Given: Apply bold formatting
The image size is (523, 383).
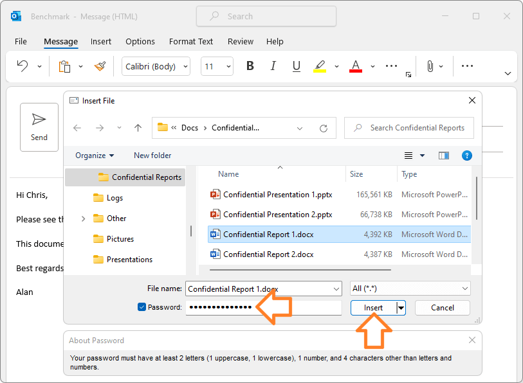Looking at the screenshot, I should [x=250, y=66].
